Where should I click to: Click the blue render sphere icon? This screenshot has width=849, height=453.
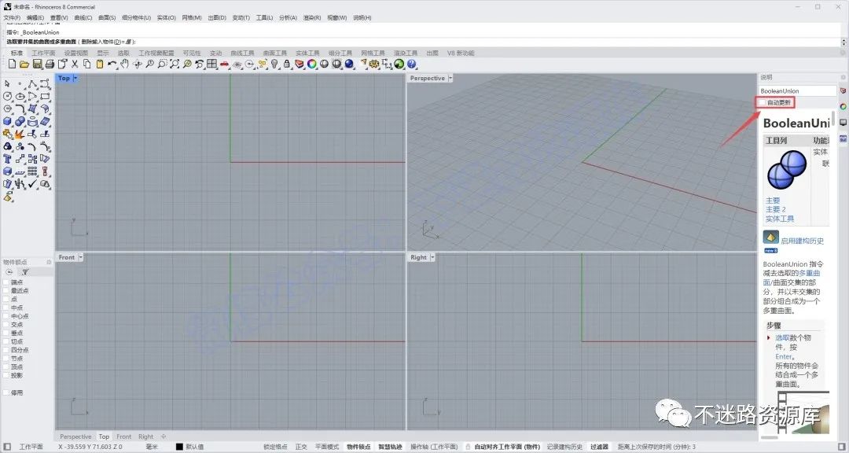coord(349,64)
